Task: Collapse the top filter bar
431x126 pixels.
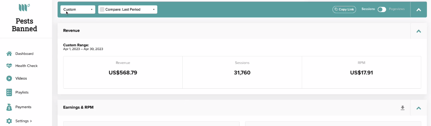Action: (419, 10)
